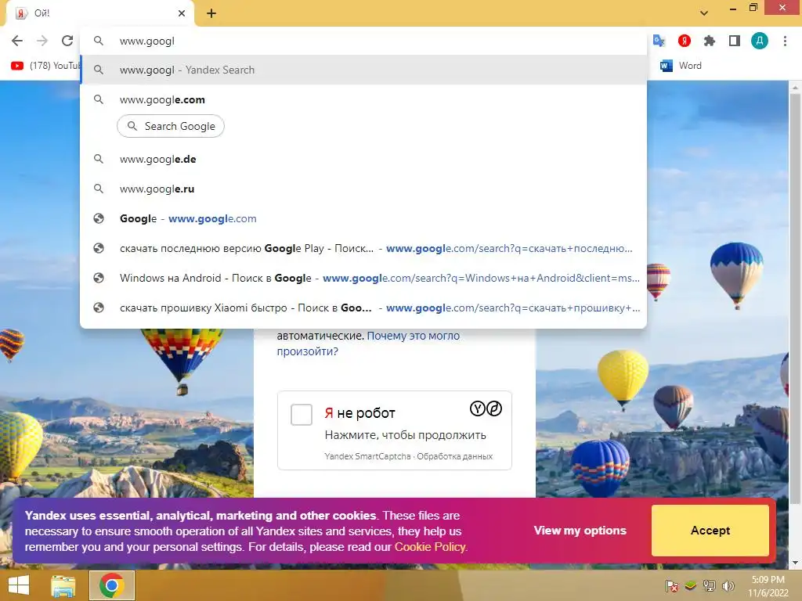Click the scrollbar down arrow
802x601 pixels.
795,563
